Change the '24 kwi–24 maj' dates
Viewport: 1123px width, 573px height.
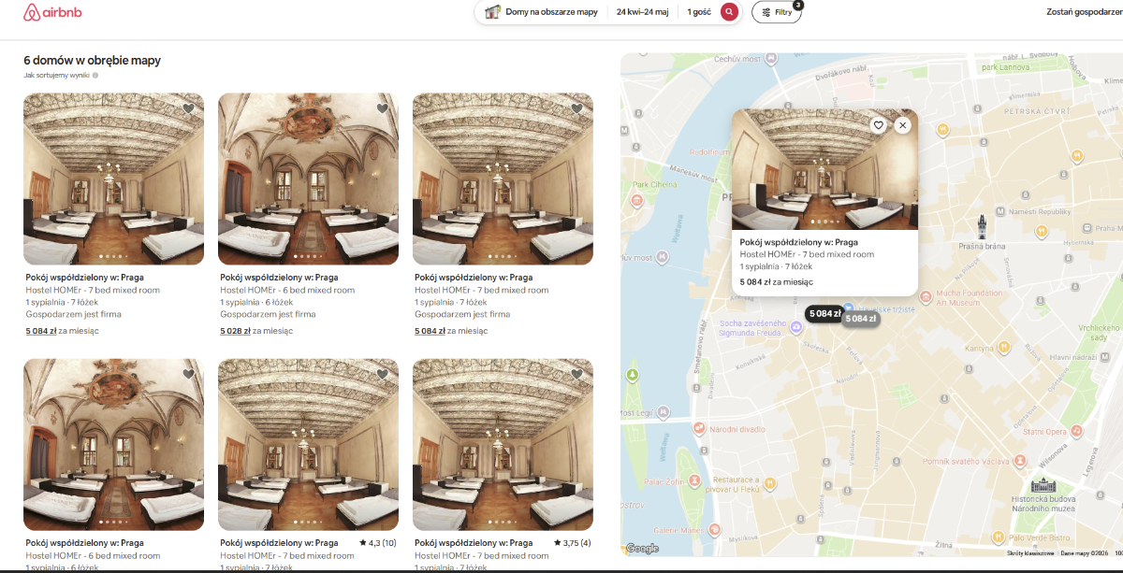[642, 12]
